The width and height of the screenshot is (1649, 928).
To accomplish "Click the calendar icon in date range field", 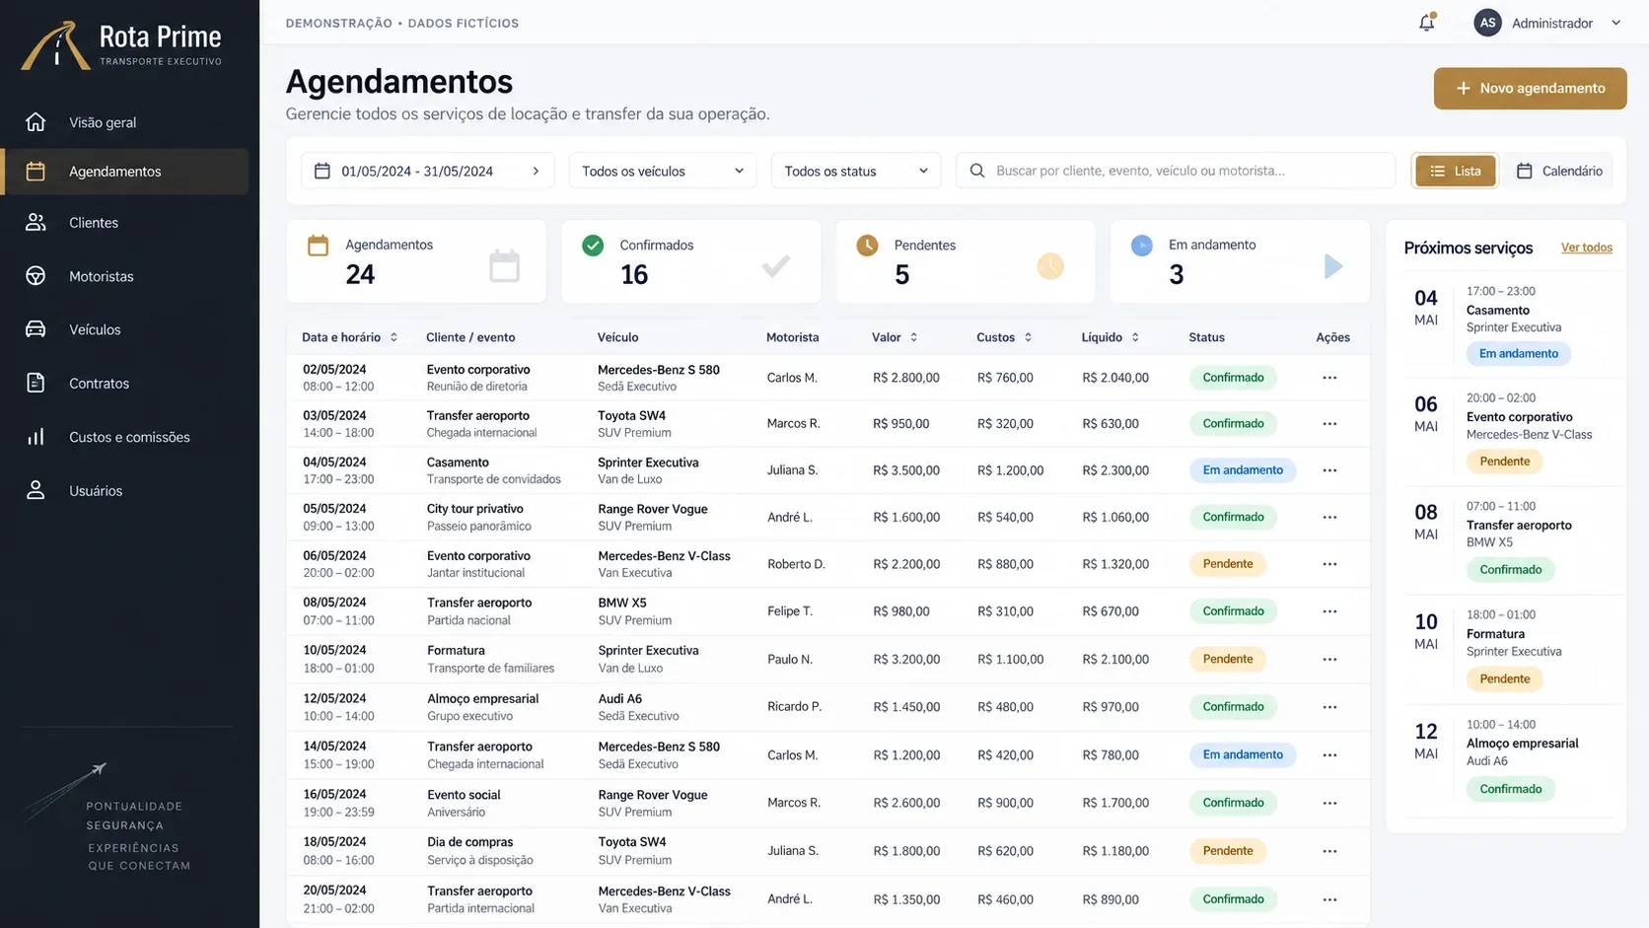I will coord(322,171).
